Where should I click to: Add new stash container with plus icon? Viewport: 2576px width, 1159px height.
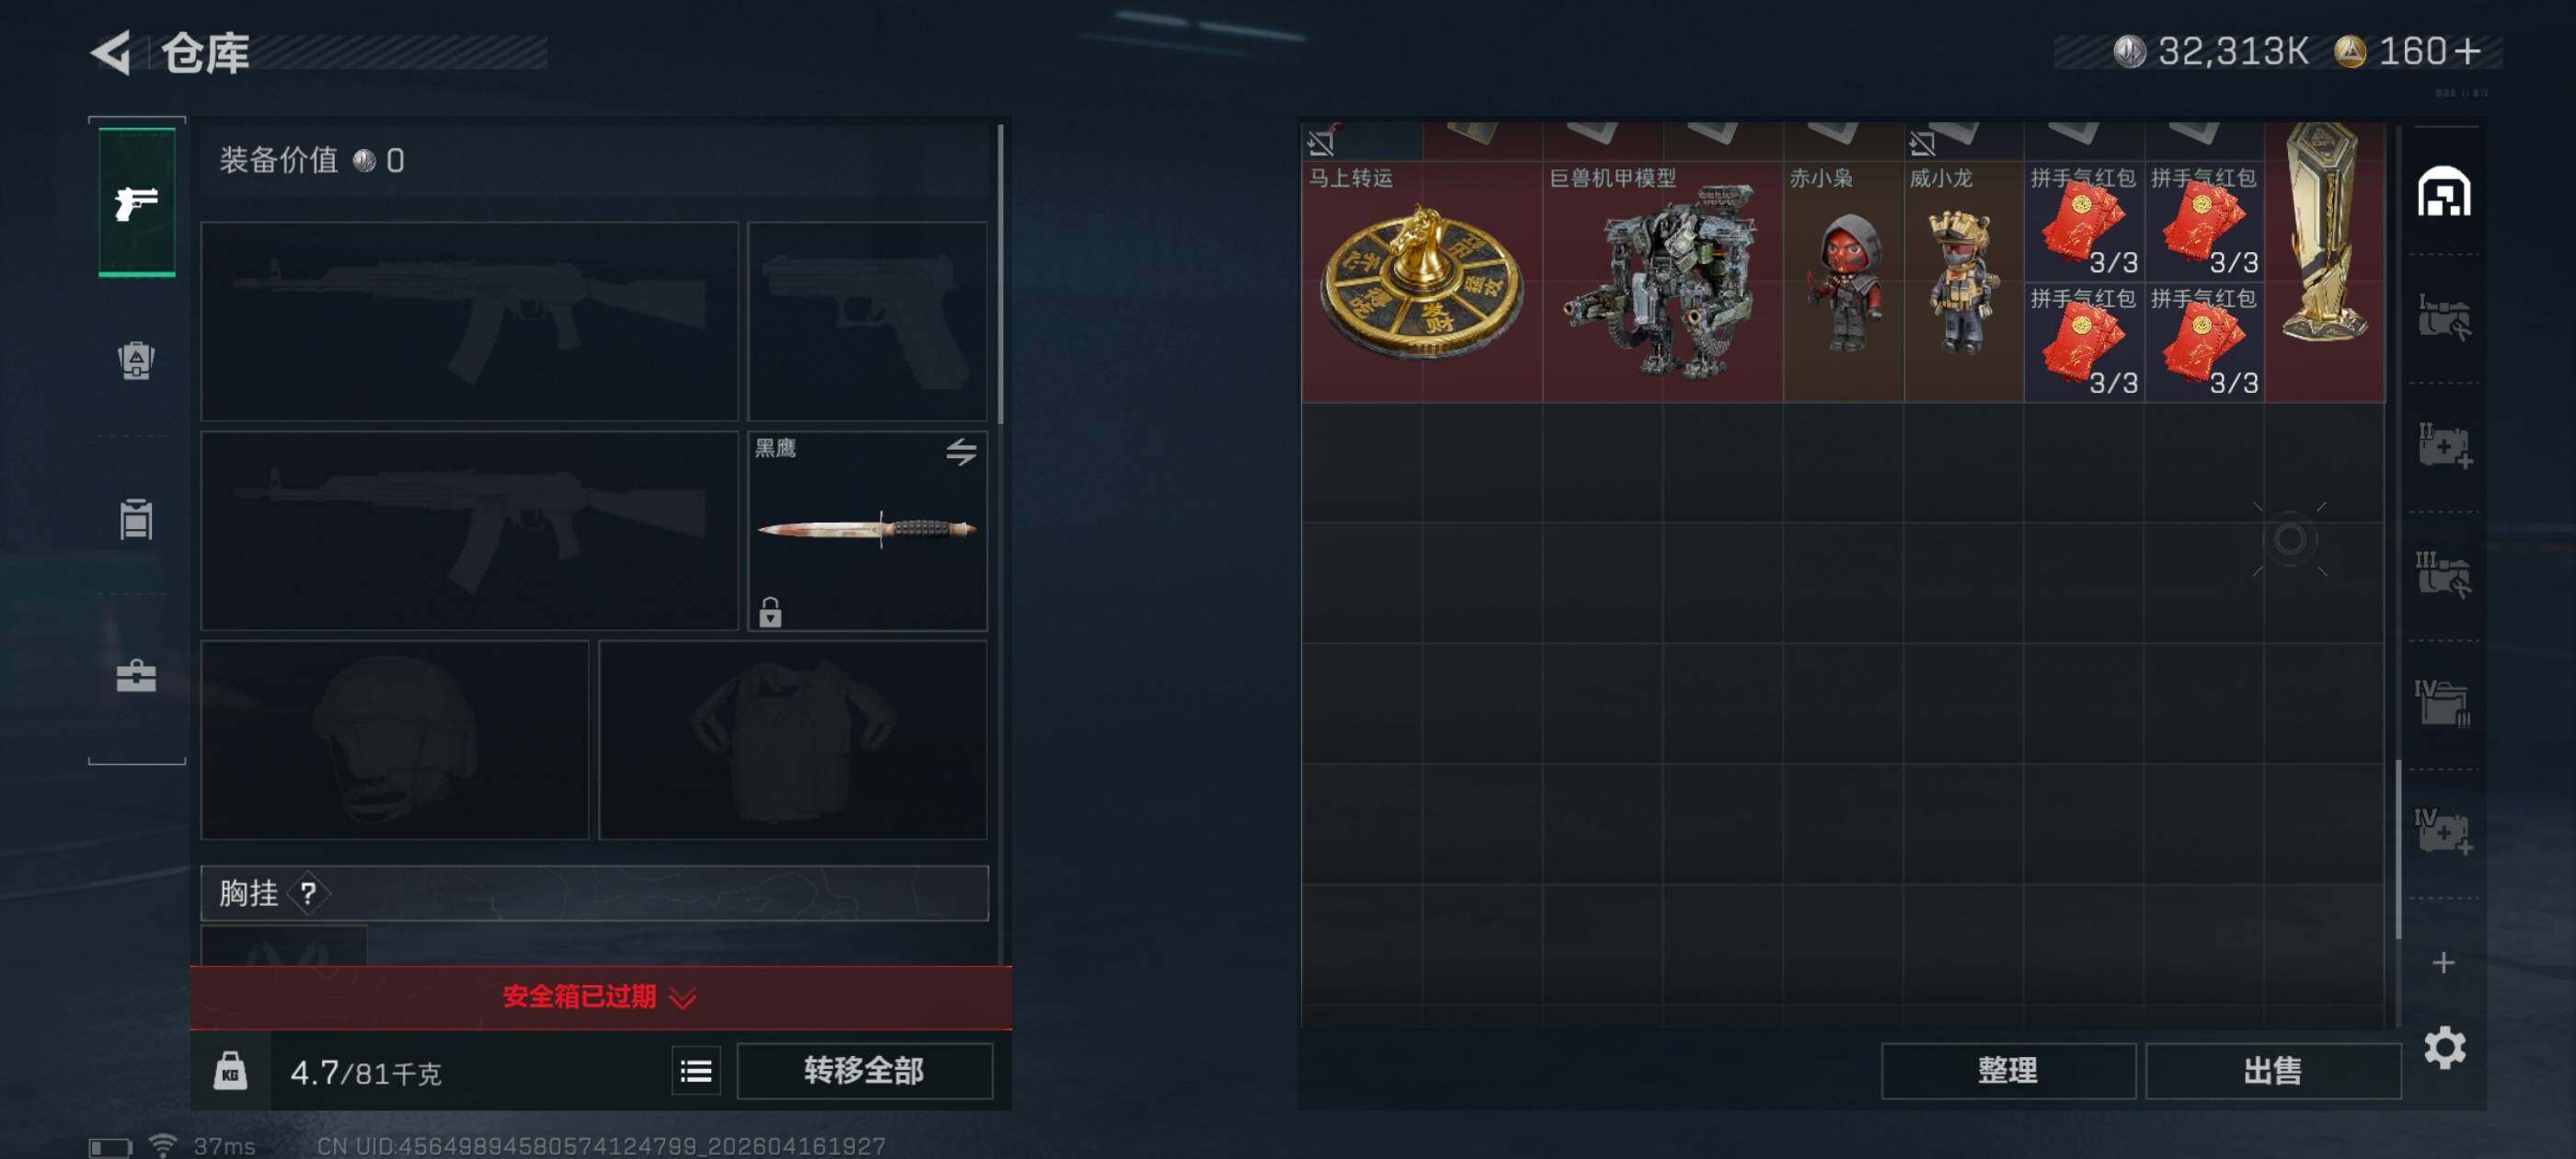[x=2444, y=963]
